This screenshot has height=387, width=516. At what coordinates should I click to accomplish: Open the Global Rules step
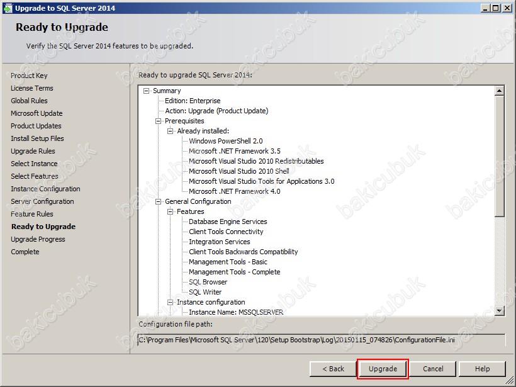[29, 101]
